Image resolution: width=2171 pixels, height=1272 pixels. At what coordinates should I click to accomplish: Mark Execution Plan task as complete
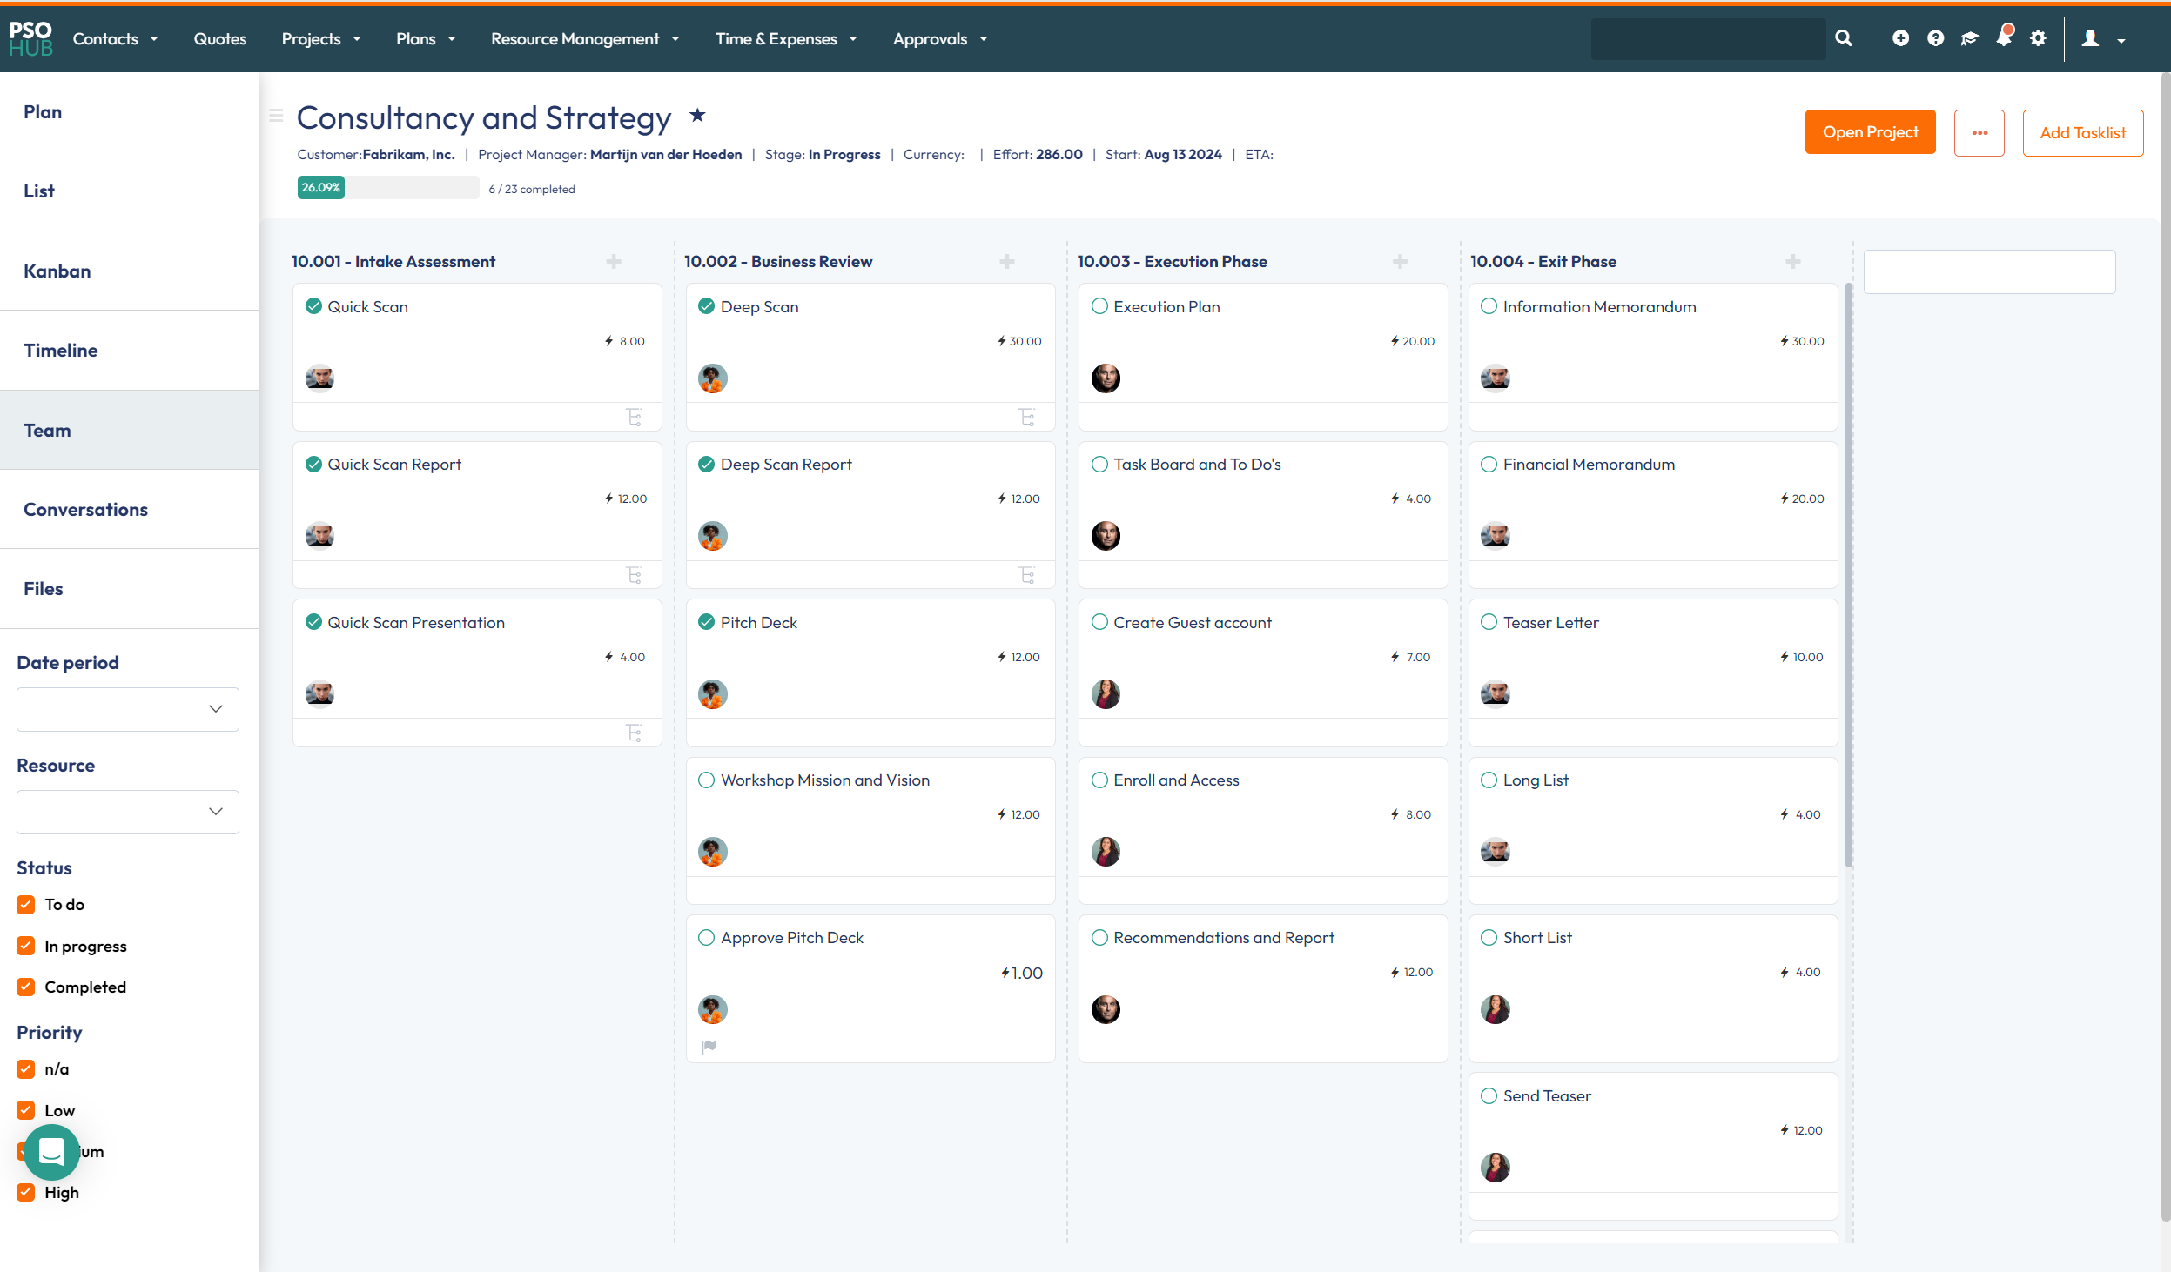pyautogui.click(x=1099, y=306)
